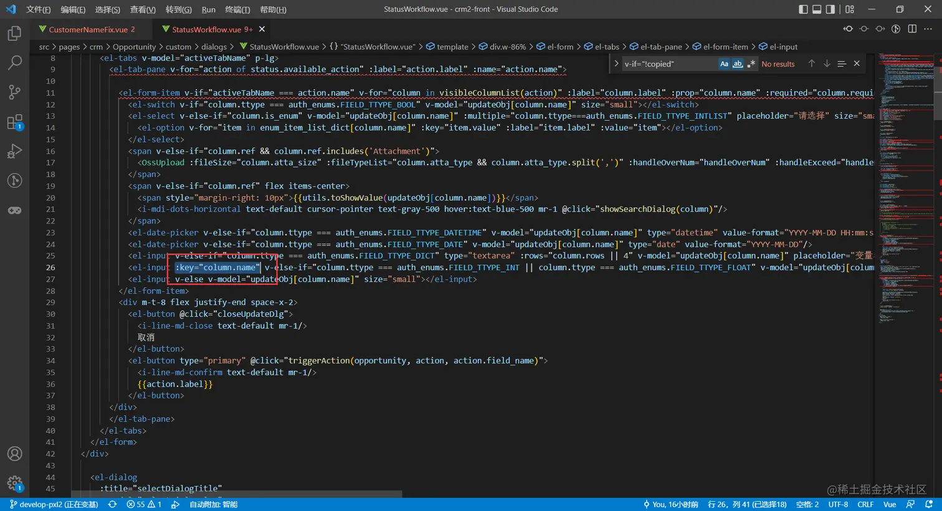
Task: Open the Accounts menu icon
Action: (14, 454)
